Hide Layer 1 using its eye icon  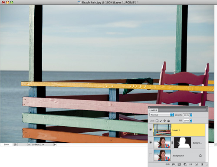point(151,130)
